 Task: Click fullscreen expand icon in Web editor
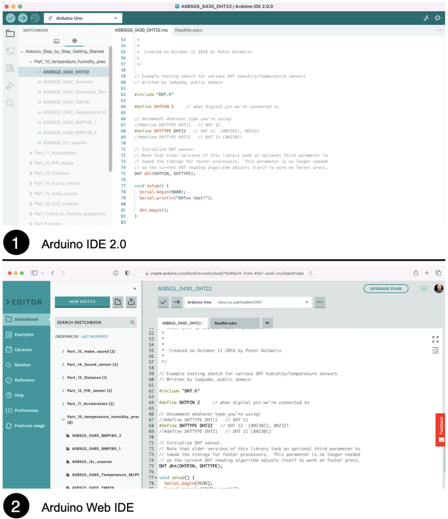pos(435,339)
